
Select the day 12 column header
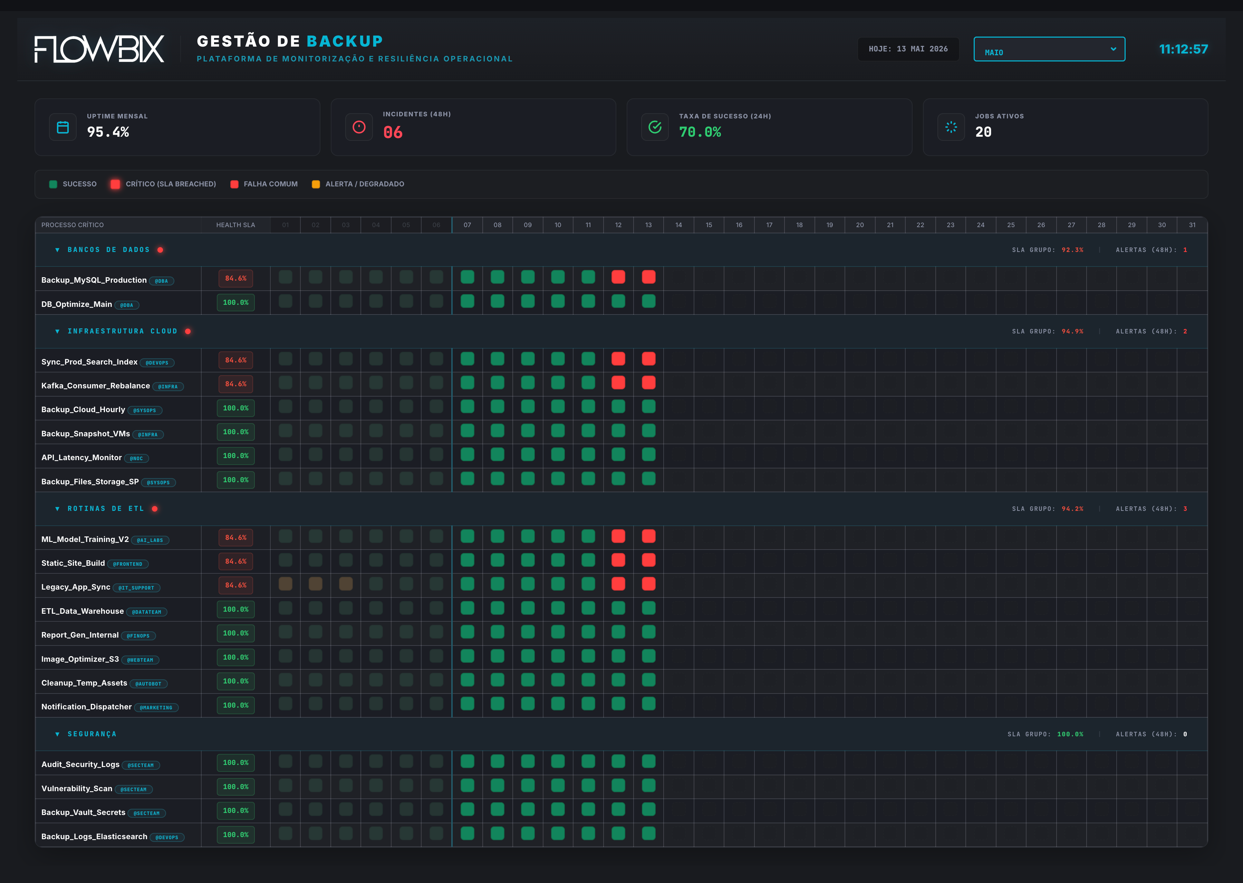pos(618,225)
